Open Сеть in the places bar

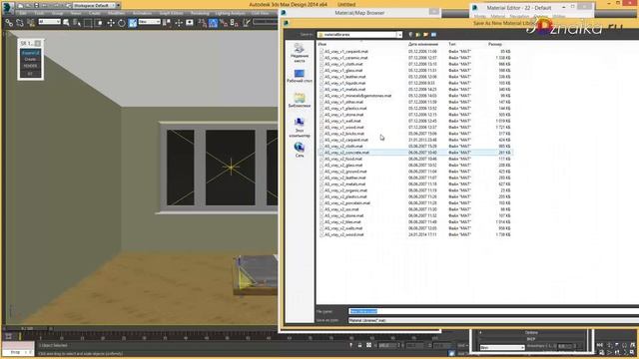click(x=300, y=150)
